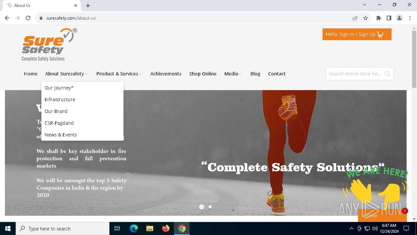Screen dimensions: 417x235
Task: Open the Blog page
Action: pos(255,74)
